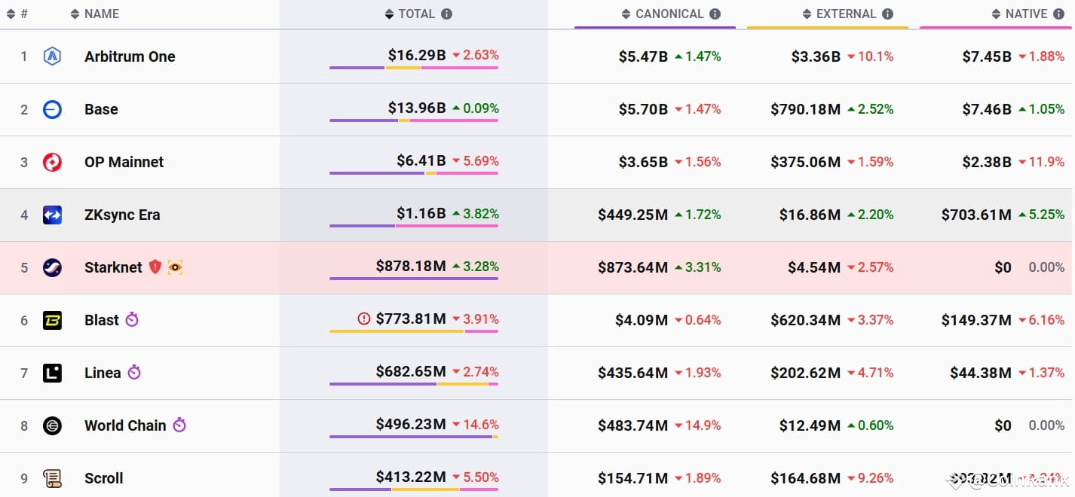Click the Arbitrum One chain logo

pyautogui.click(x=54, y=56)
